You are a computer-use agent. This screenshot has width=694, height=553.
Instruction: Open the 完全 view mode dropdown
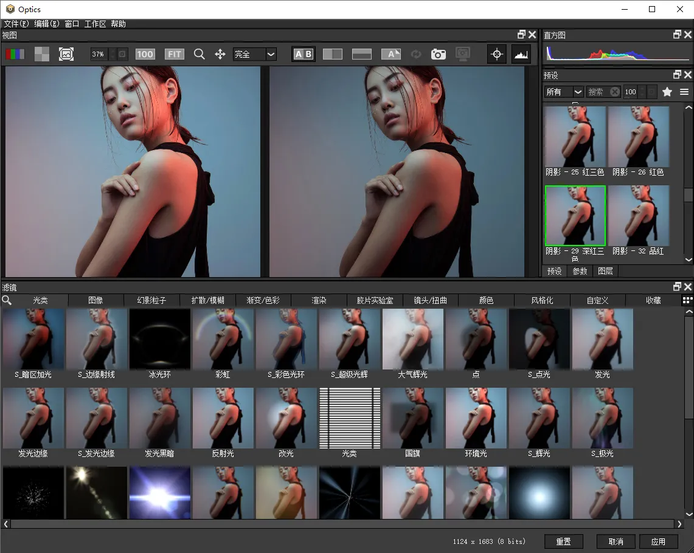[255, 54]
